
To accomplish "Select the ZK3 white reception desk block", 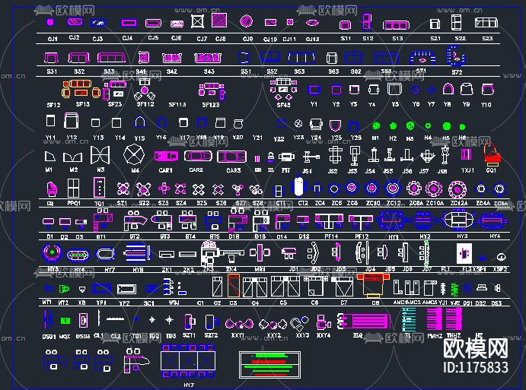I will [210, 255].
